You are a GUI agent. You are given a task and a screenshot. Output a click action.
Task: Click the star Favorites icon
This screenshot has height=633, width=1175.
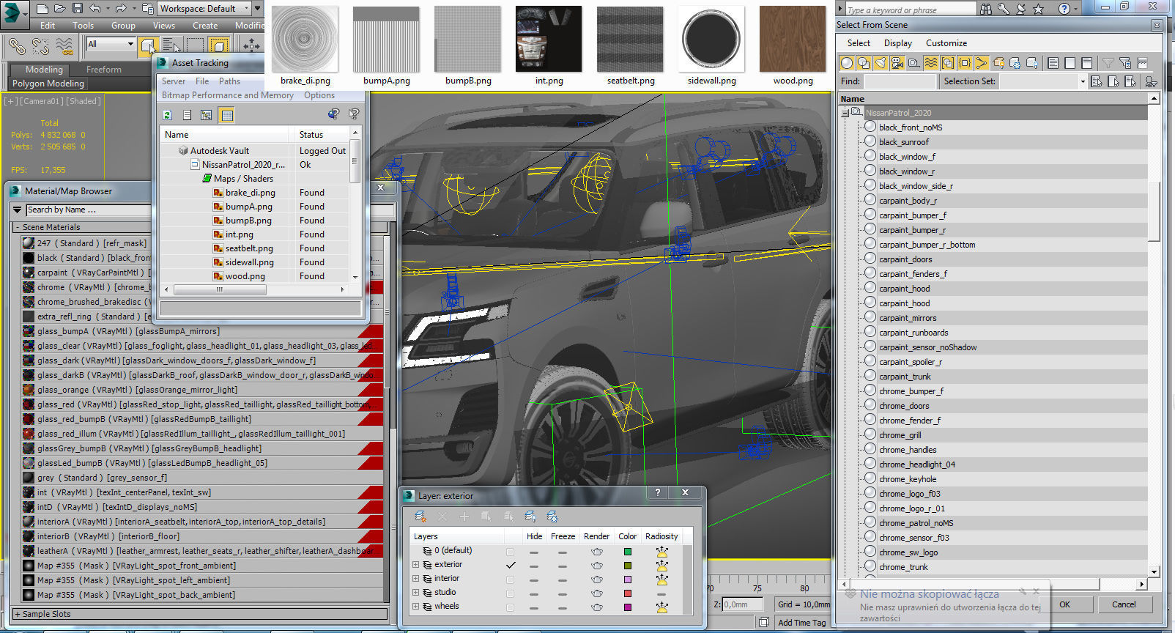pyautogui.click(x=1038, y=9)
